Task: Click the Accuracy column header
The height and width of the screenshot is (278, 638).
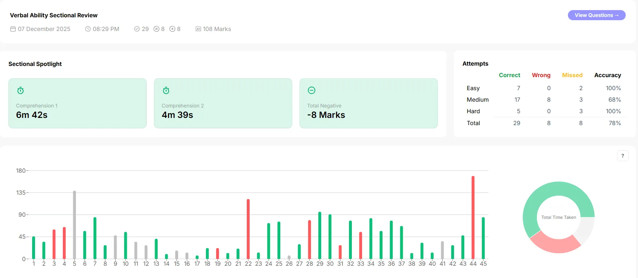Action: (608, 75)
